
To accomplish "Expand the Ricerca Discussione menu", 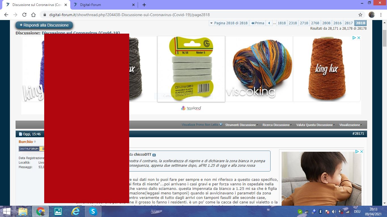I will (277, 125).
